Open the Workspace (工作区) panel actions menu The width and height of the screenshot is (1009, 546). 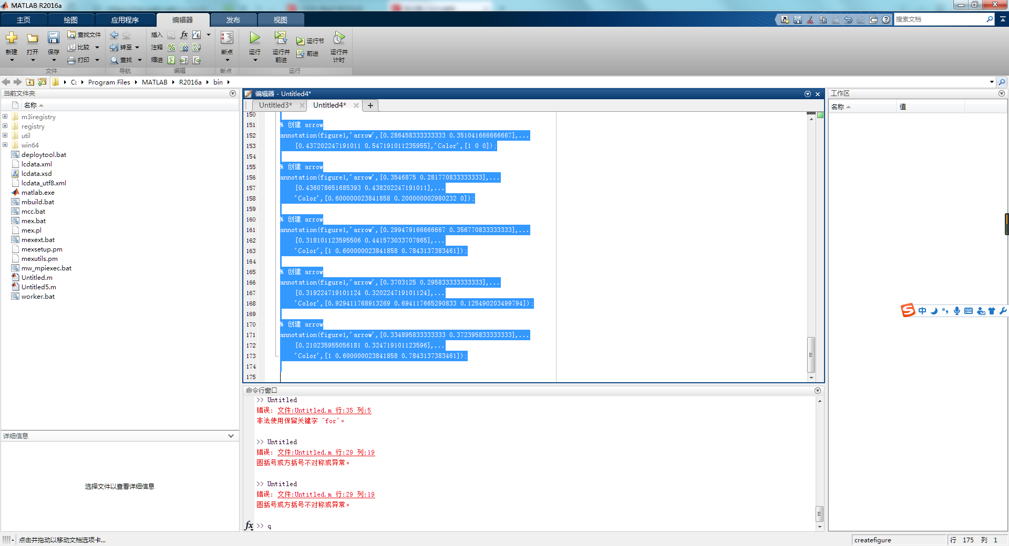coord(1001,93)
